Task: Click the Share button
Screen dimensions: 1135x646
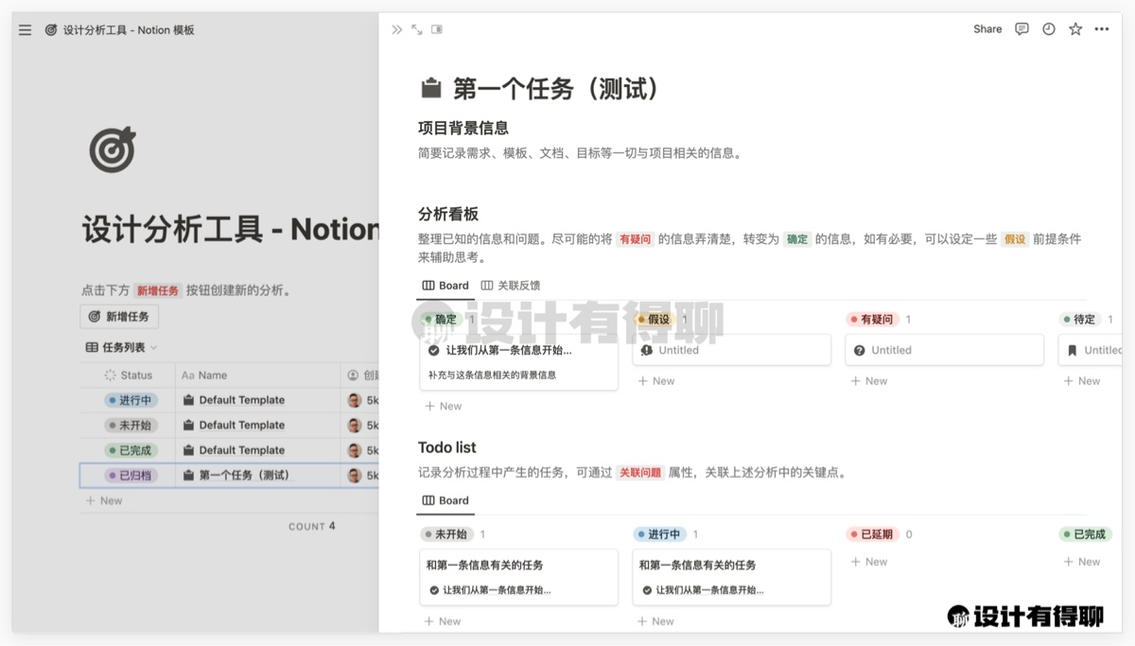Action: 987,29
